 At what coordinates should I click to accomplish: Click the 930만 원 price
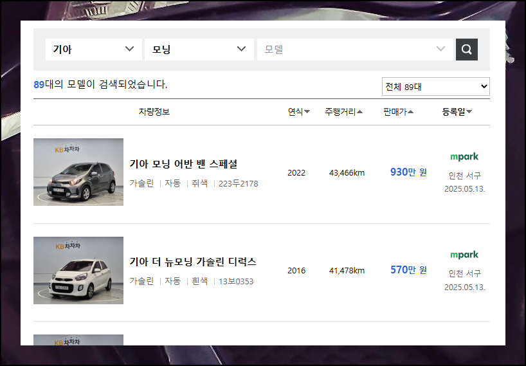pyautogui.click(x=408, y=172)
